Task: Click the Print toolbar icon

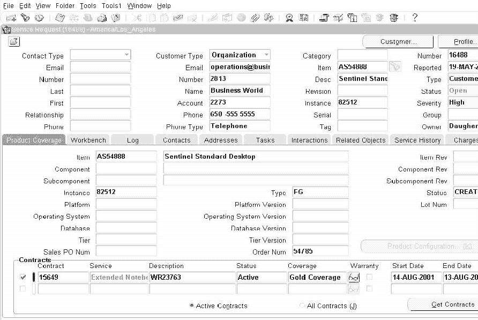Action: [102, 18]
